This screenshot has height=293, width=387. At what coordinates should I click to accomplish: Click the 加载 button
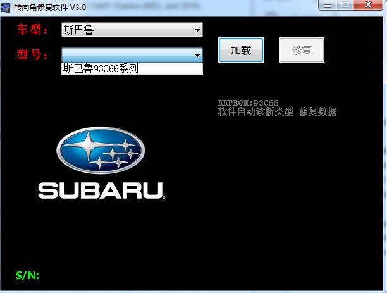pyautogui.click(x=241, y=50)
